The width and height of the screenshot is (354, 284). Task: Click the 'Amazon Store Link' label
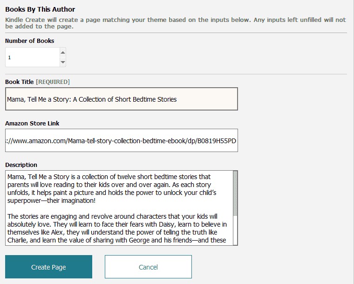(x=32, y=124)
